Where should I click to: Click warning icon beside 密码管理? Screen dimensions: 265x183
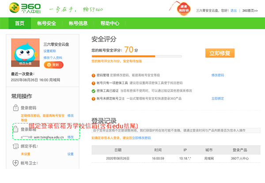pos(93,75)
